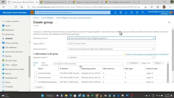Open the feedback icon in header
Viewport: 174px width, 98px height.
coord(142,13)
